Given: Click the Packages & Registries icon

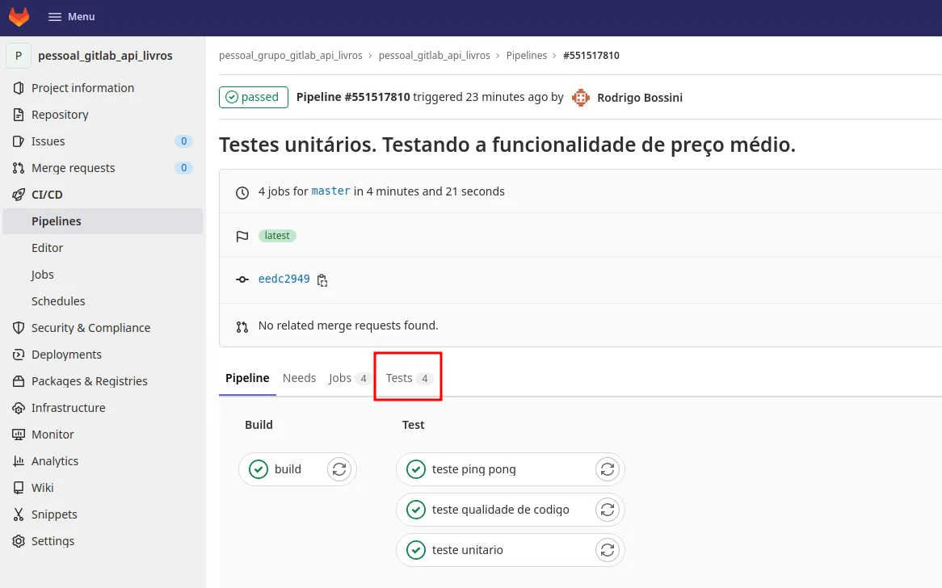Looking at the screenshot, I should click(x=19, y=381).
